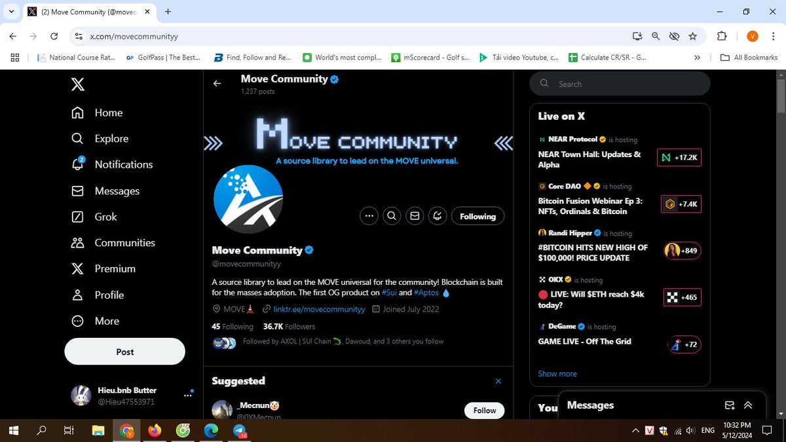Image resolution: width=786 pixels, height=442 pixels.
Task: Click the Chrome profile avatar V
Action: [752, 36]
